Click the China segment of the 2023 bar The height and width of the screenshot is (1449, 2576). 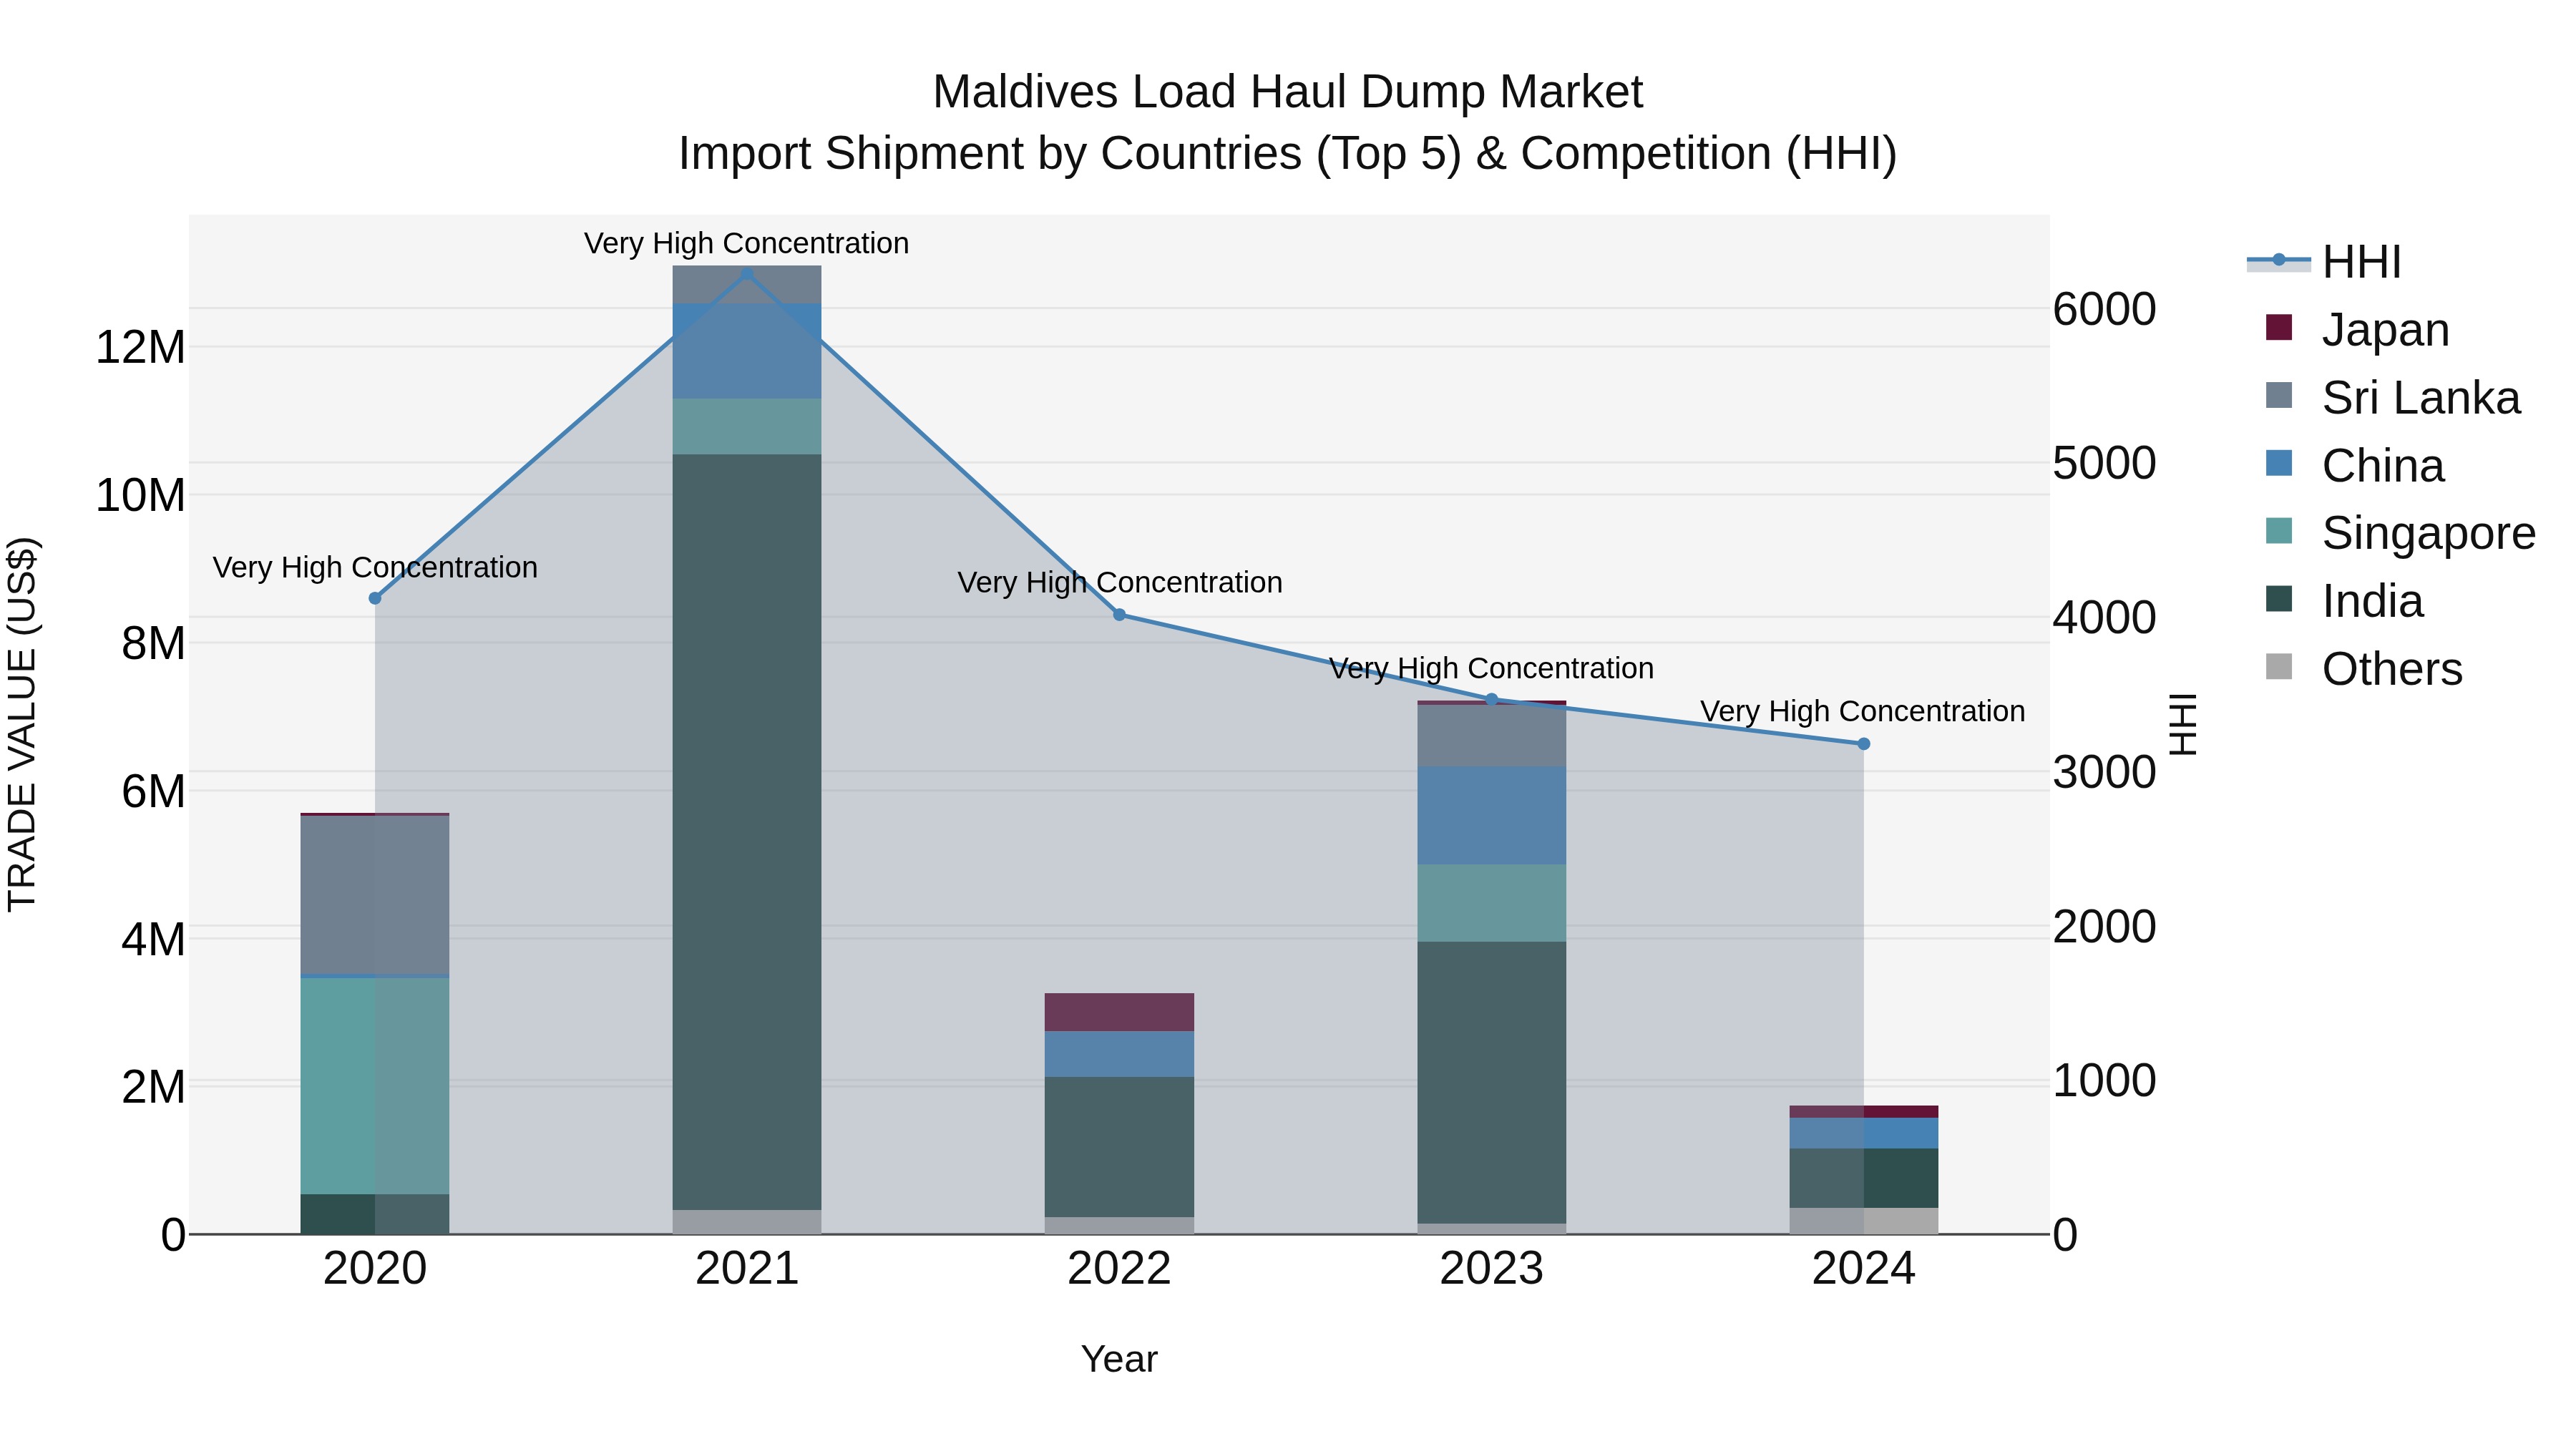1492,816
